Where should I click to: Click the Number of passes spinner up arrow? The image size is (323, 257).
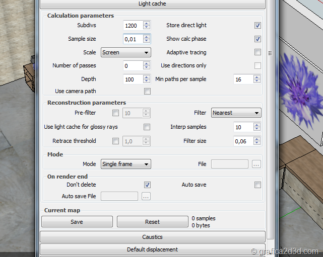point(147,63)
